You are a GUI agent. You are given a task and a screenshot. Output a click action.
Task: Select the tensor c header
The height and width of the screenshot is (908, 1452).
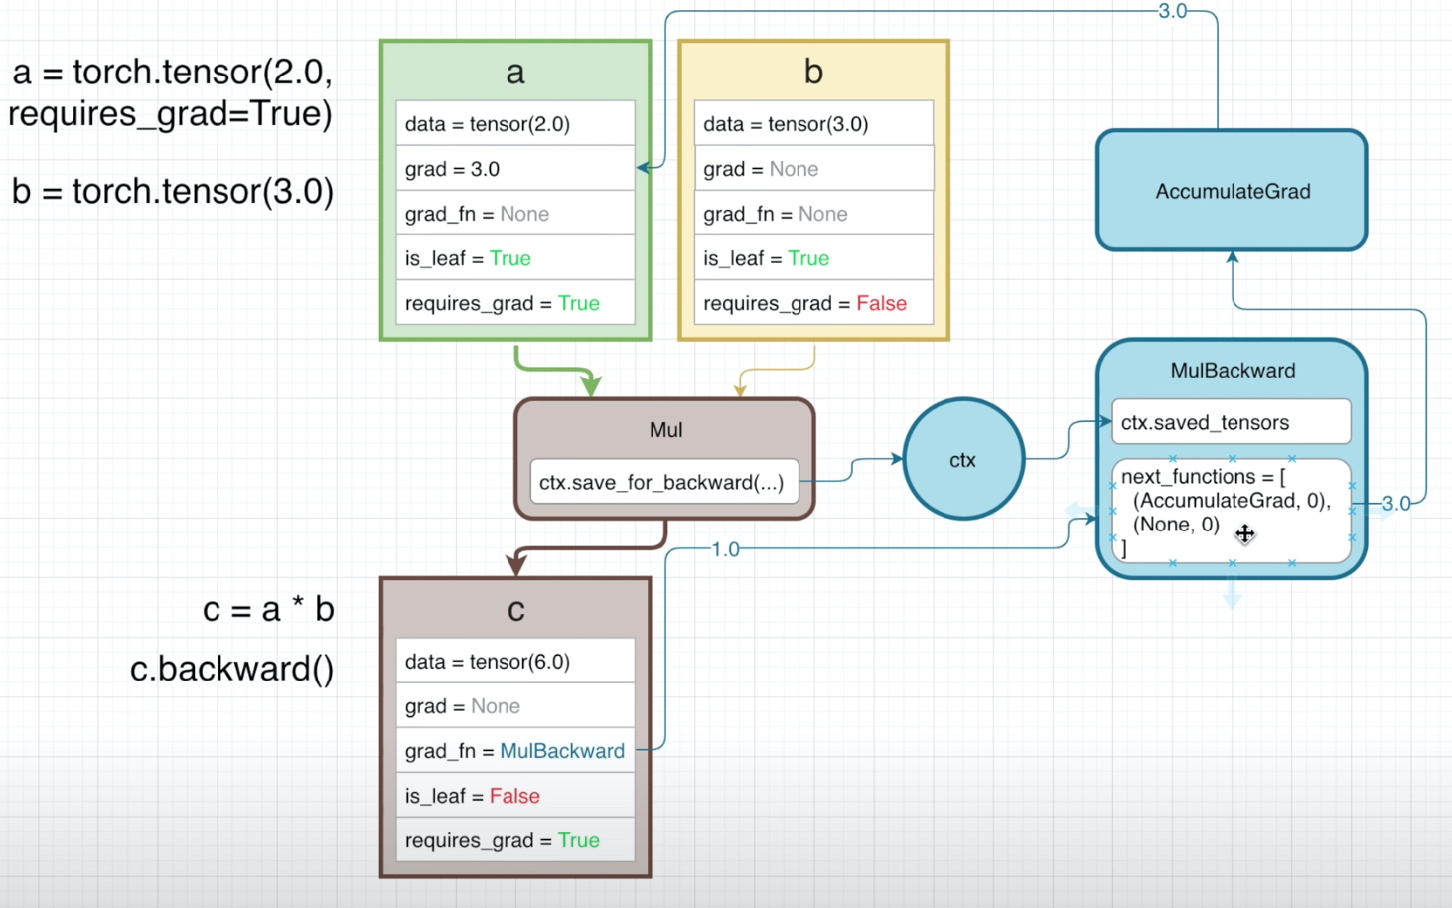515,609
